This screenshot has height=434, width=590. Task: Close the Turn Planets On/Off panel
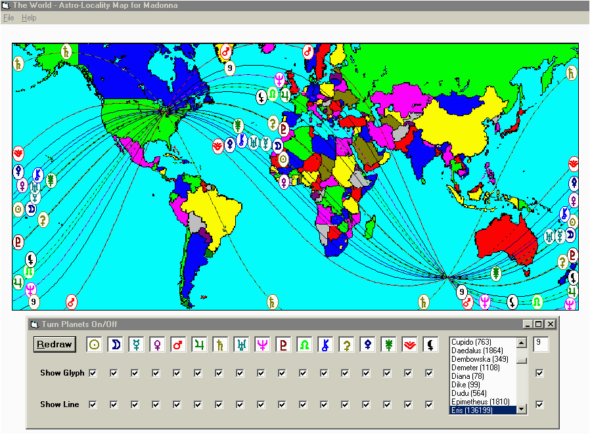coord(551,324)
